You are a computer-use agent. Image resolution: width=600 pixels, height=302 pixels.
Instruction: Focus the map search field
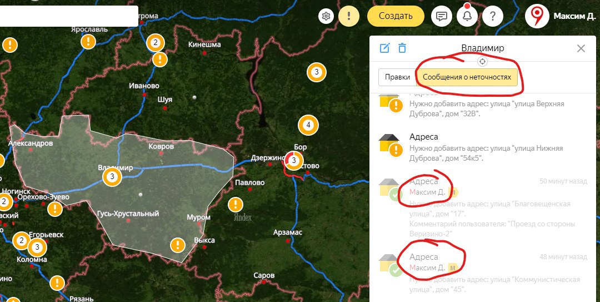(x=69, y=16)
